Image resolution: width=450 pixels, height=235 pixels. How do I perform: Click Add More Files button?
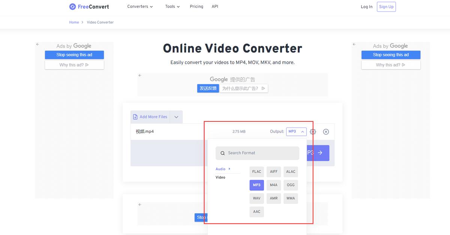(x=150, y=117)
